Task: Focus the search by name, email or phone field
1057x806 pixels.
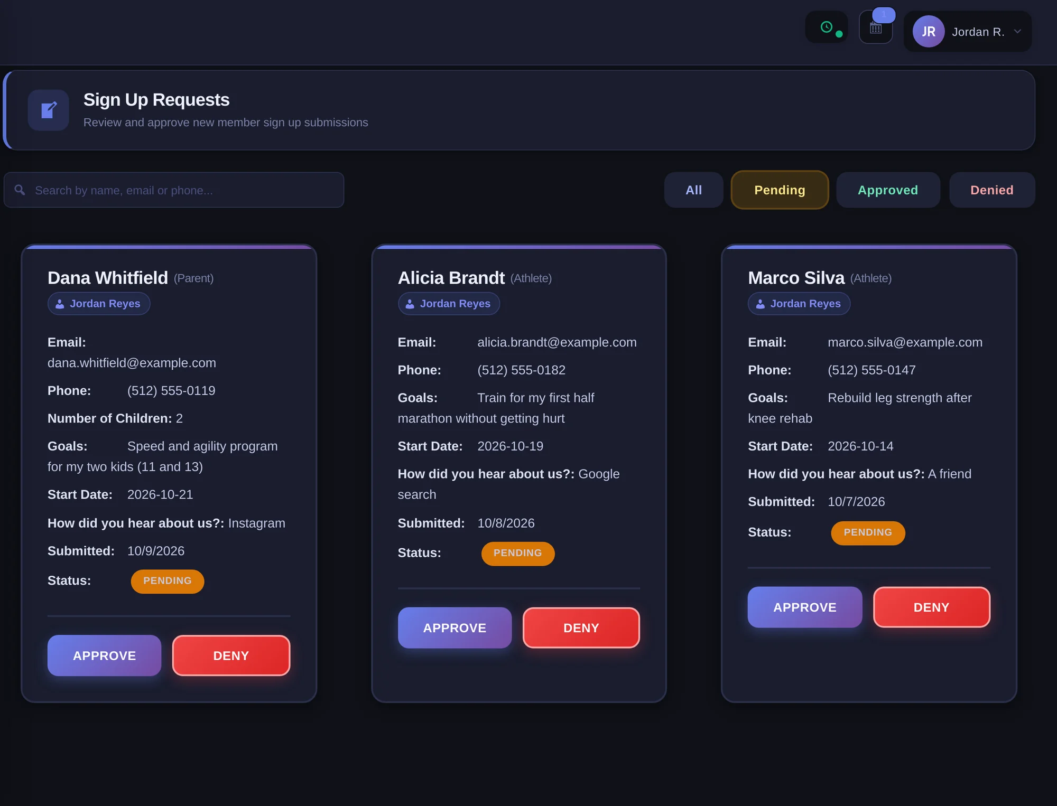Action: tap(174, 190)
